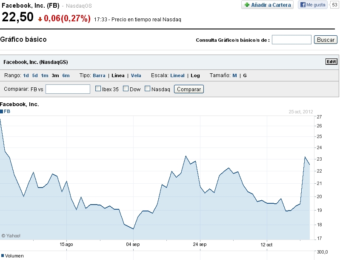Select the 3m chart range

pos(55,75)
